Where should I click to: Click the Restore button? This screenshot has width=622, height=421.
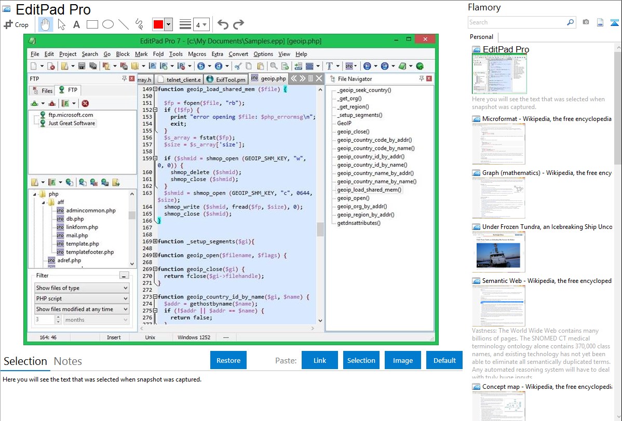point(228,360)
